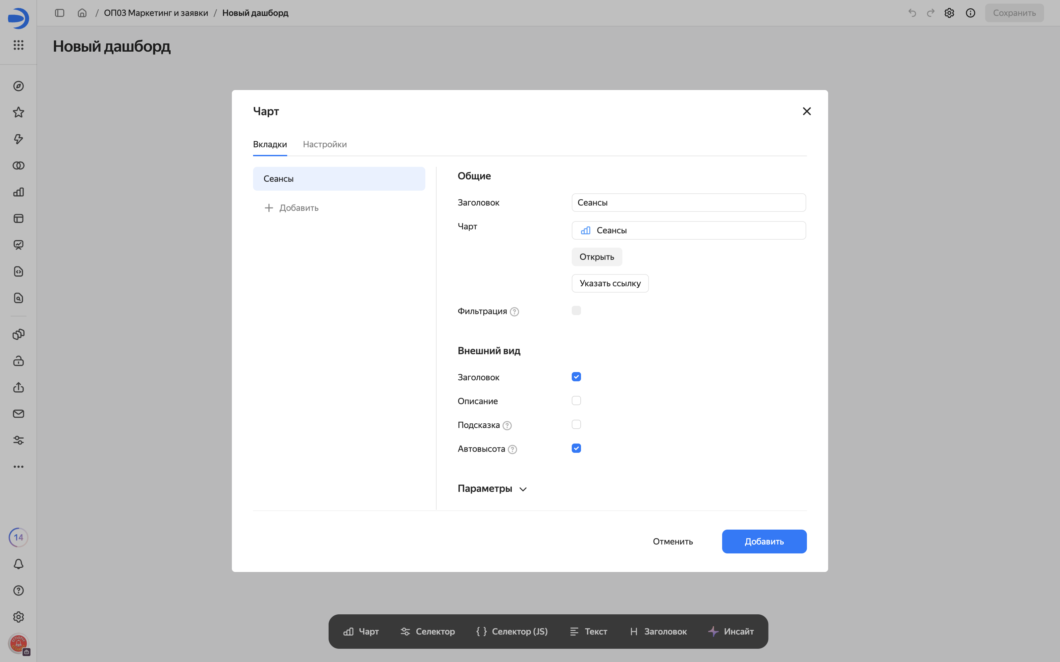This screenshot has width=1060, height=662.
Task: Add a Селектор from the bottom toolbar
Action: tap(428, 631)
